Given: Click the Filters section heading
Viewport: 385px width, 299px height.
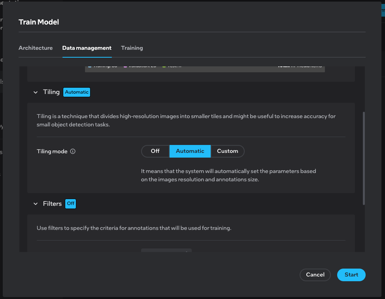Looking at the screenshot, I should point(53,204).
